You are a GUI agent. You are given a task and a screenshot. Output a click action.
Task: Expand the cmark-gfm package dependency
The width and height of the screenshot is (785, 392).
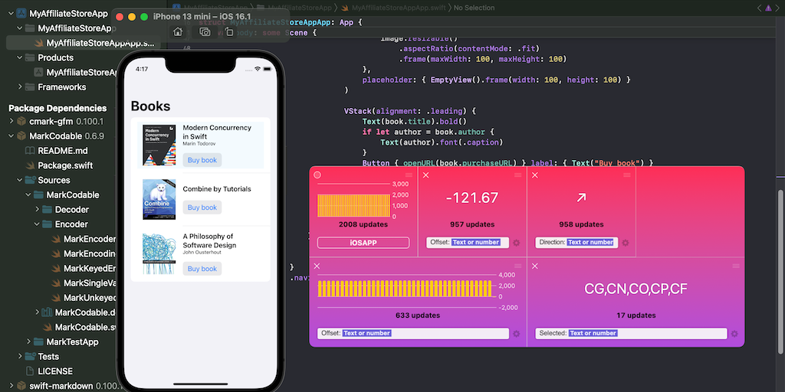click(12, 122)
